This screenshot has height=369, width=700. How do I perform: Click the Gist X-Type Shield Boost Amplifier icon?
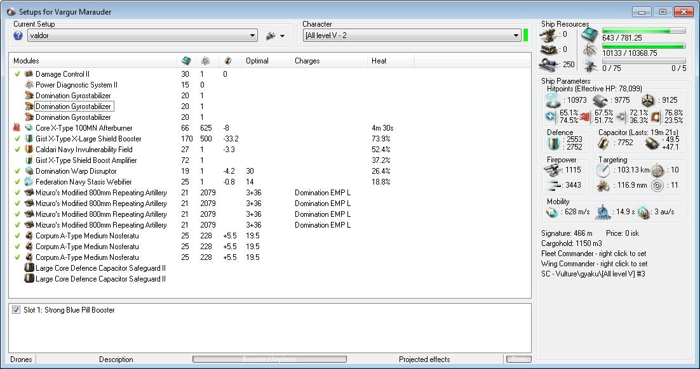[x=29, y=160]
